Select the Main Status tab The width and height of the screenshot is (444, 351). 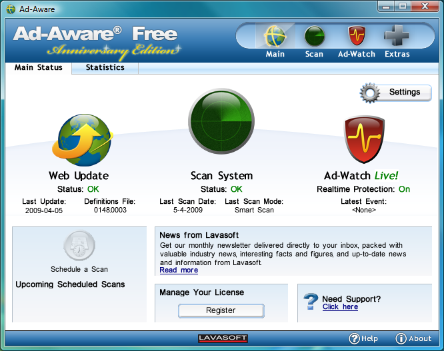(x=39, y=67)
